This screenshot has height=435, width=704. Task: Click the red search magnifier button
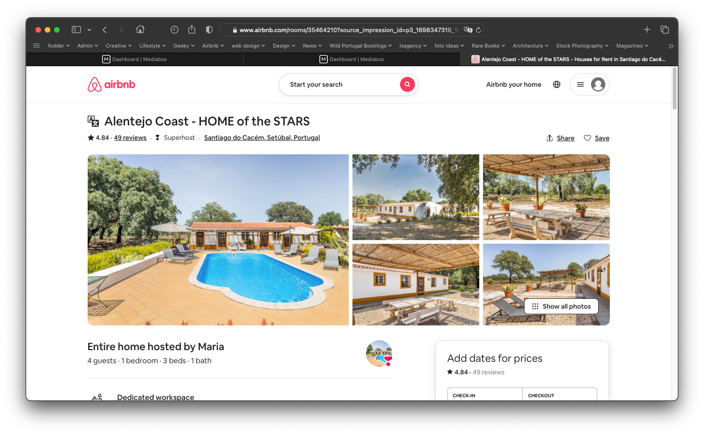(407, 84)
